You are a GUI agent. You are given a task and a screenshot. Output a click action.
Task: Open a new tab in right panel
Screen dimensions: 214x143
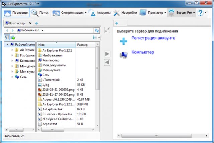(x=117, y=23)
